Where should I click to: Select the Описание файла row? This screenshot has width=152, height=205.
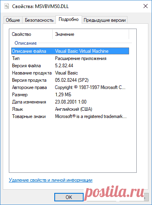(x=70, y=51)
